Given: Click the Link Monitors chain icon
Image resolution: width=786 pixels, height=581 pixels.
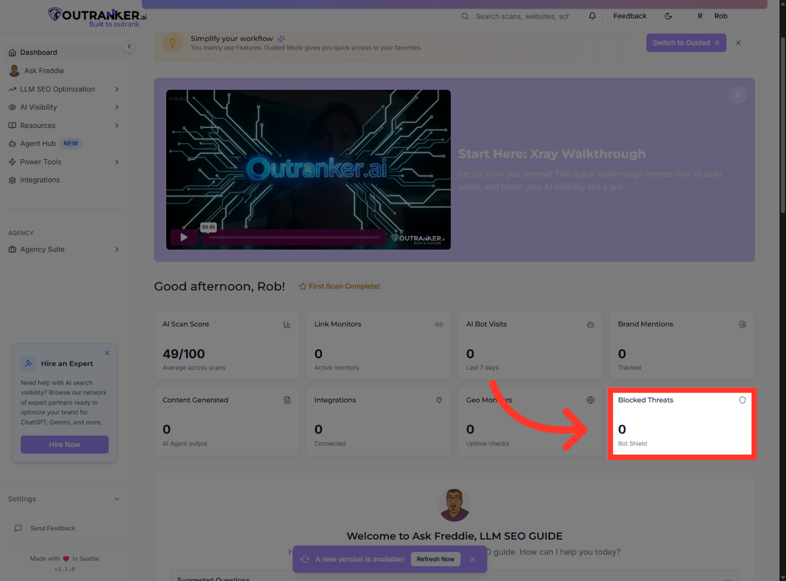Looking at the screenshot, I should (439, 324).
